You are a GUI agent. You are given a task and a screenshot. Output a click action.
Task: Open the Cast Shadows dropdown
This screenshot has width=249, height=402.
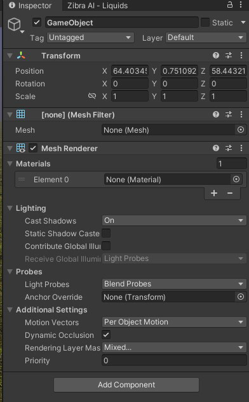[x=174, y=220]
